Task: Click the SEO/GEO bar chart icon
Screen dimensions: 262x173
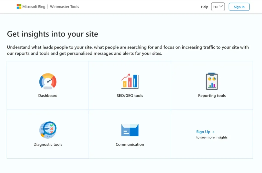Action: pos(130,81)
